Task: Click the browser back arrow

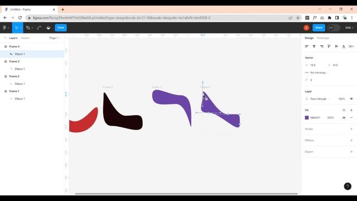Action: [5, 18]
